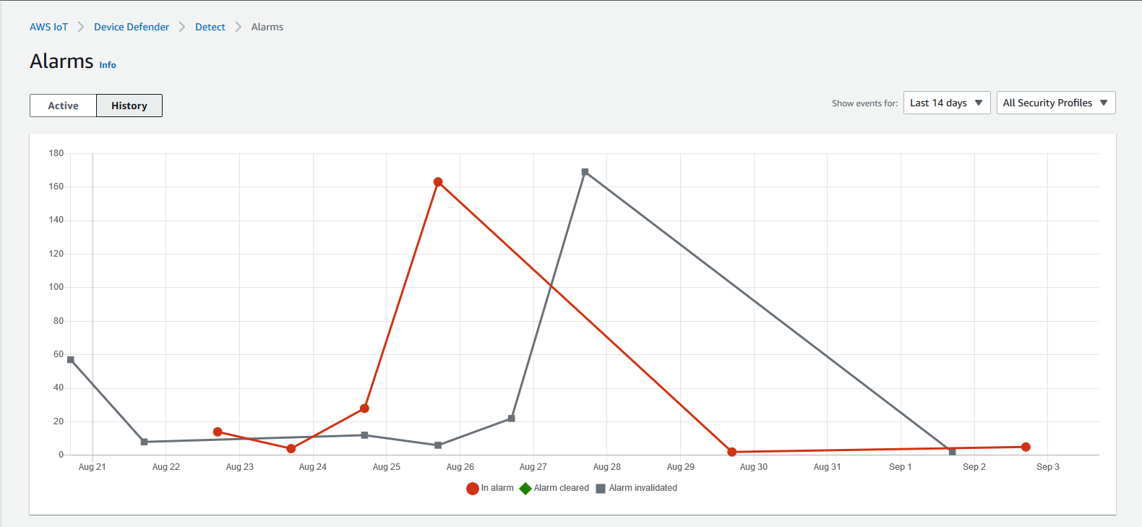Switch to the Active alarms view

coord(63,106)
